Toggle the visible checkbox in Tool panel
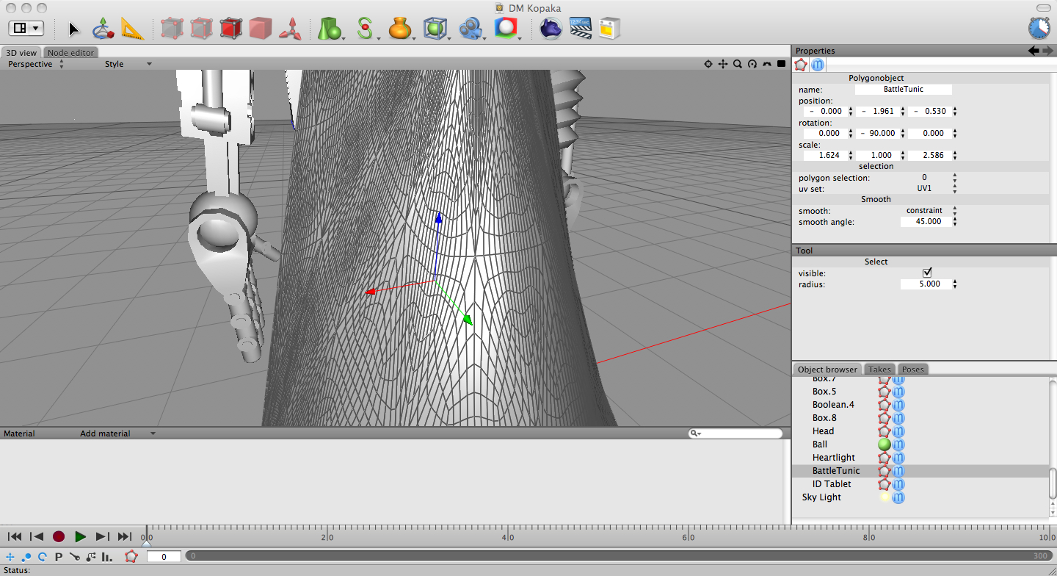The width and height of the screenshot is (1057, 576). [927, 273]
